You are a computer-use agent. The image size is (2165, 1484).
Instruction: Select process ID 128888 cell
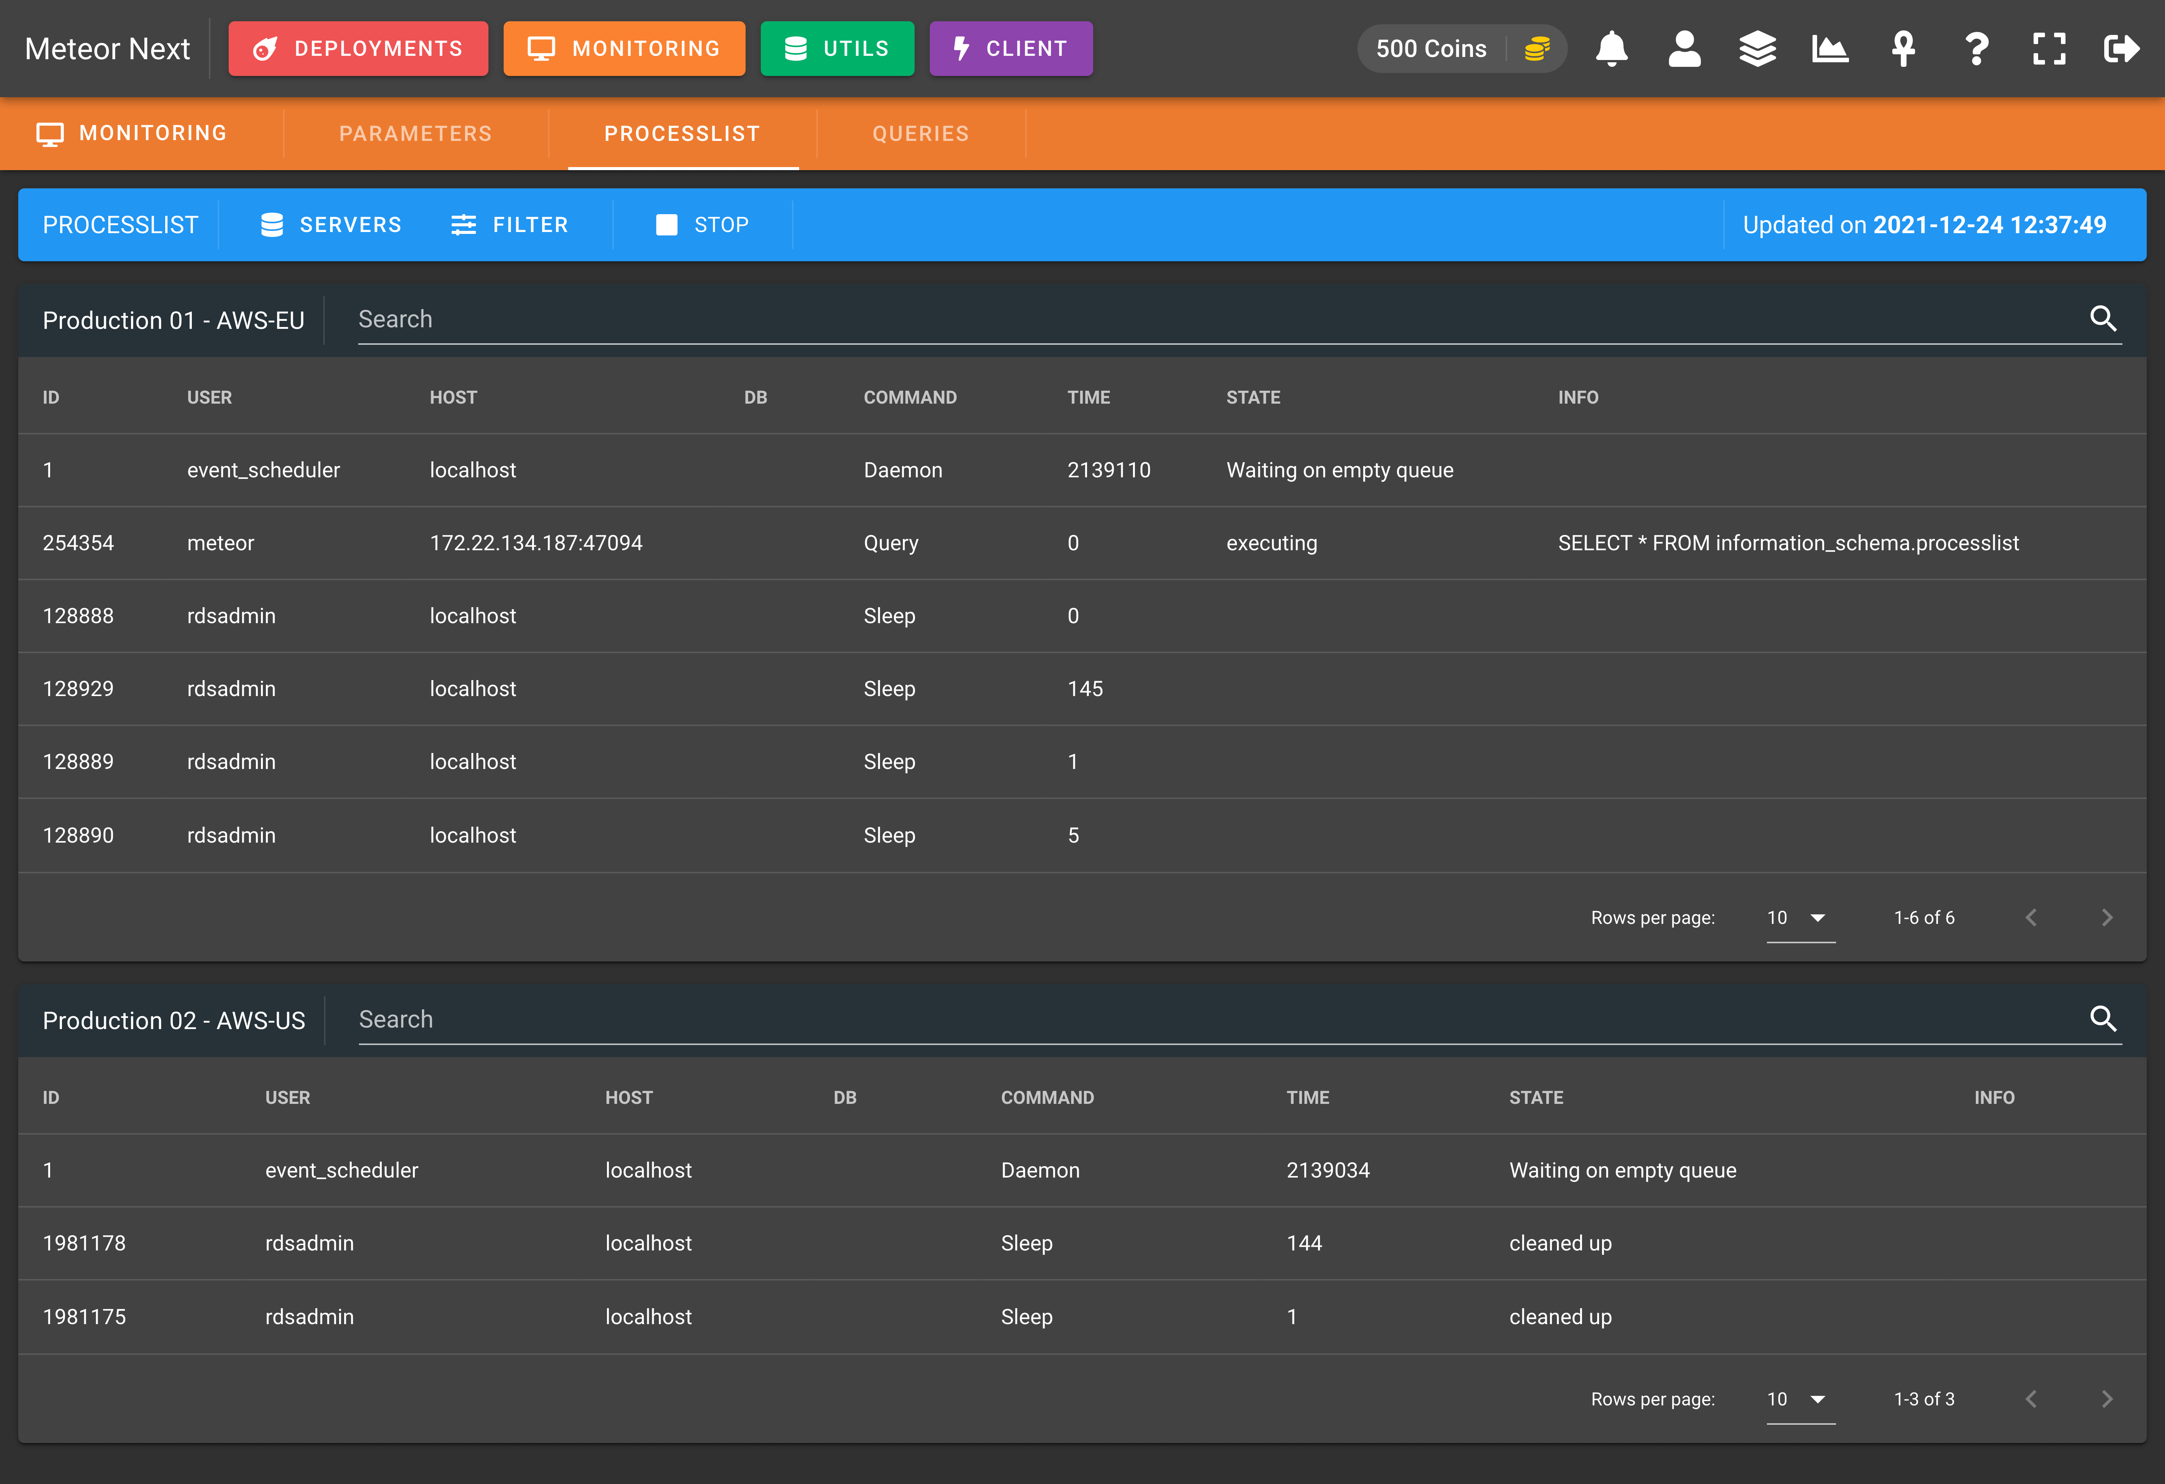point(78,616)
